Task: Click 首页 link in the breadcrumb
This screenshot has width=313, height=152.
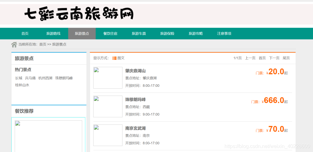Action: click(x=43, y=45)
